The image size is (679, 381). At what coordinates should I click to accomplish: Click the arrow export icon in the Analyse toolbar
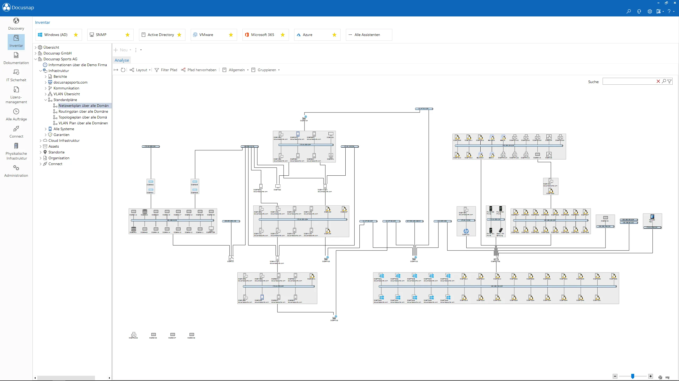point(116,70)
